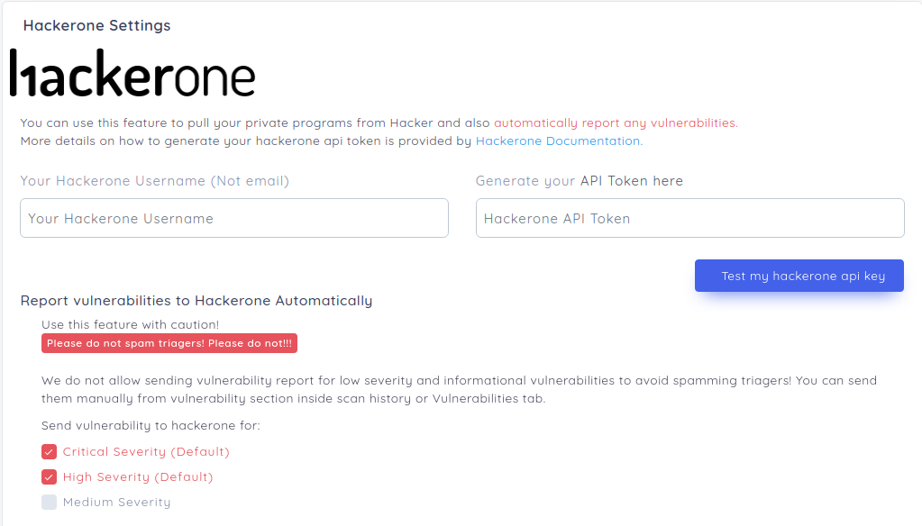The image size is (922, 526).
Task: Click the Send vulnerability to hackerone for text
Action: (x=151, y=425)
